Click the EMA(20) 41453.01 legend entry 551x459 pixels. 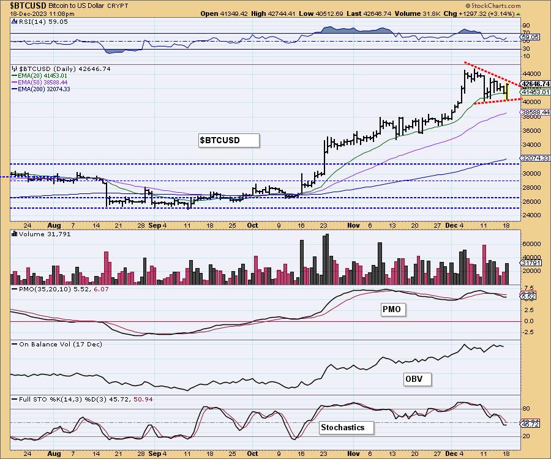(42, 75)
